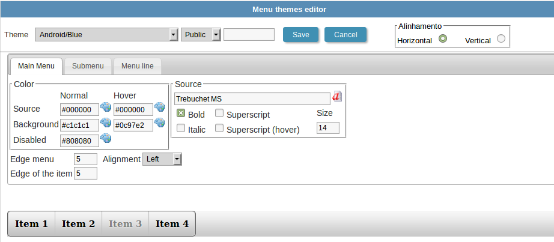This screenshot has height=242, width=554.
Task: Enable the Superscript checkbox
Action: [219, 113]
